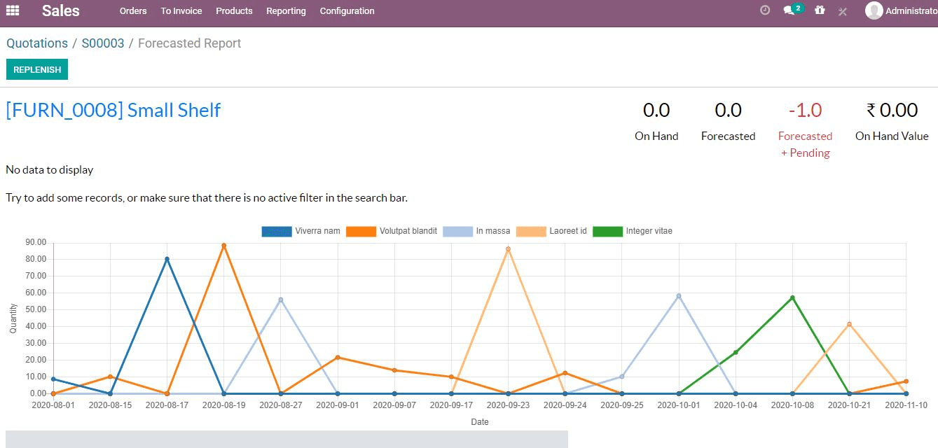Click the Administrator avatar picture
Screen dimensions: 938x448
tap(874, 10)
